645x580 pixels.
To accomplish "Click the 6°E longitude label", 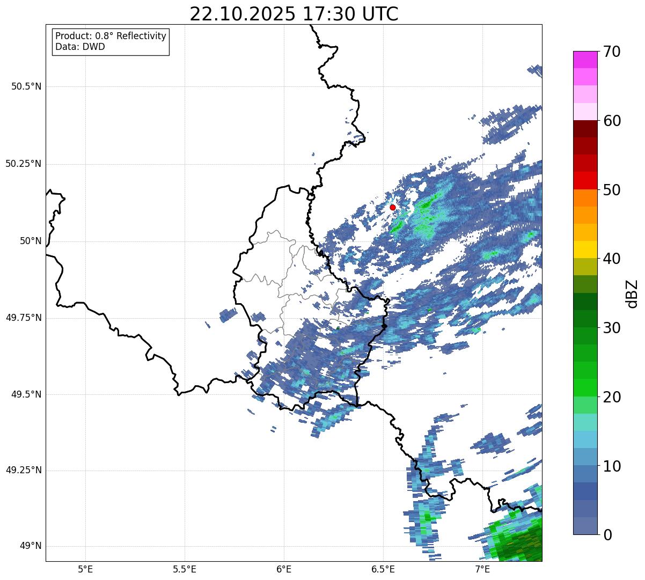I will [x=284, y=570].
